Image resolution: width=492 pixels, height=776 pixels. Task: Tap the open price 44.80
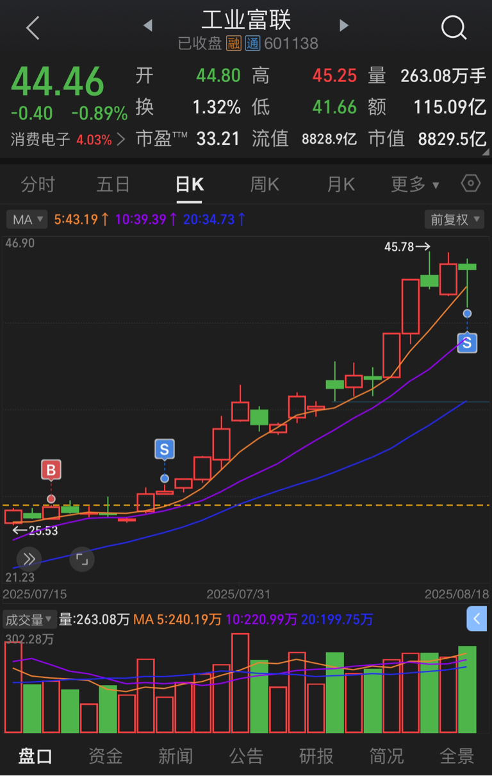pyautogui.click(x=218, y=76)
